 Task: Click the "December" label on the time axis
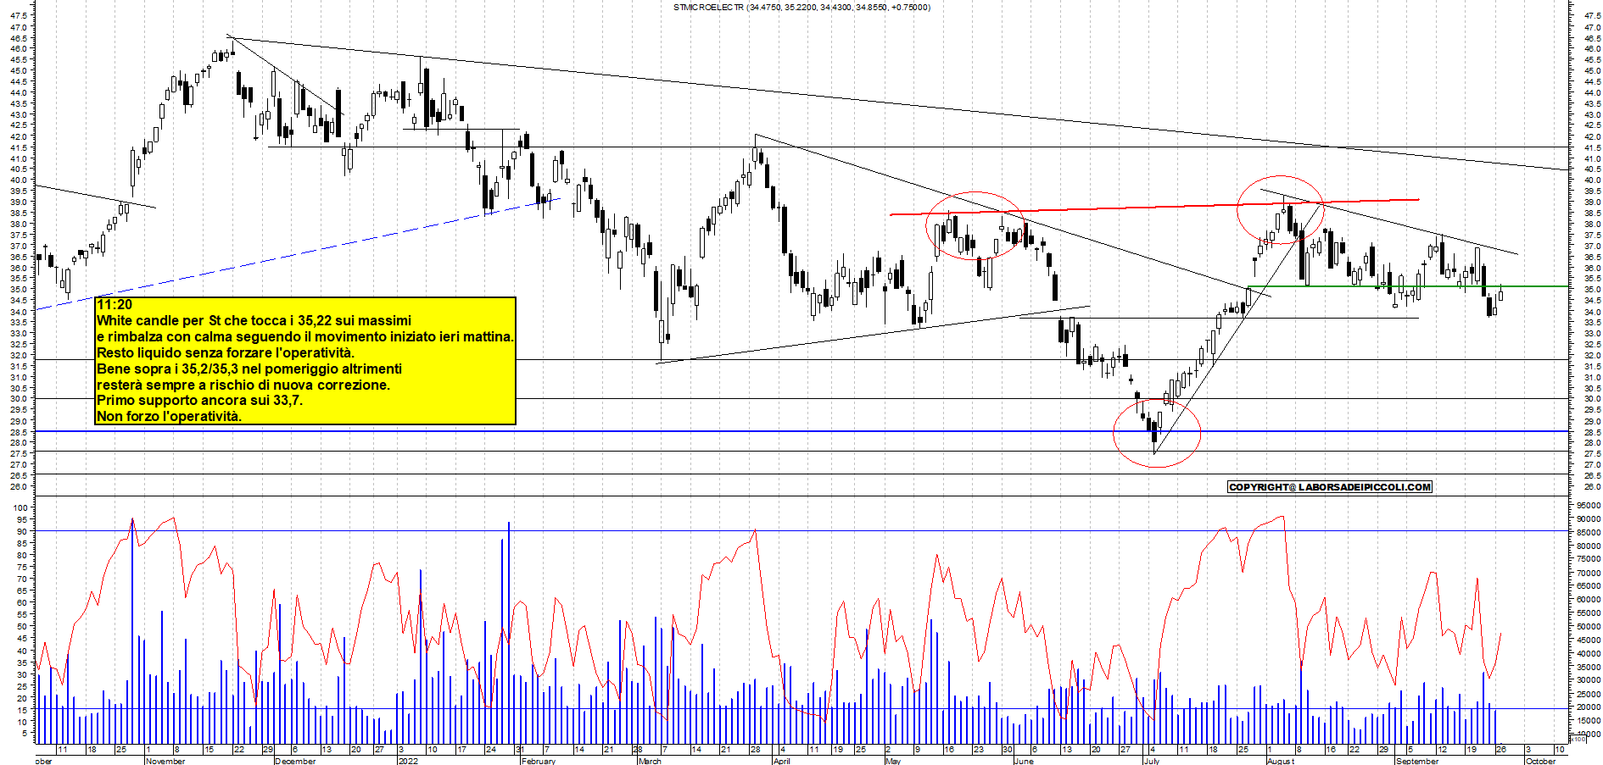coord(295,761)
